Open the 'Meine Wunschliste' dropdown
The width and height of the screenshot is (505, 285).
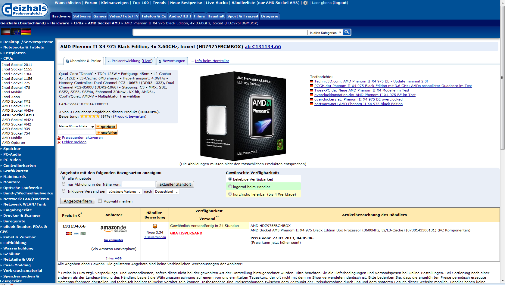(76, 126)
